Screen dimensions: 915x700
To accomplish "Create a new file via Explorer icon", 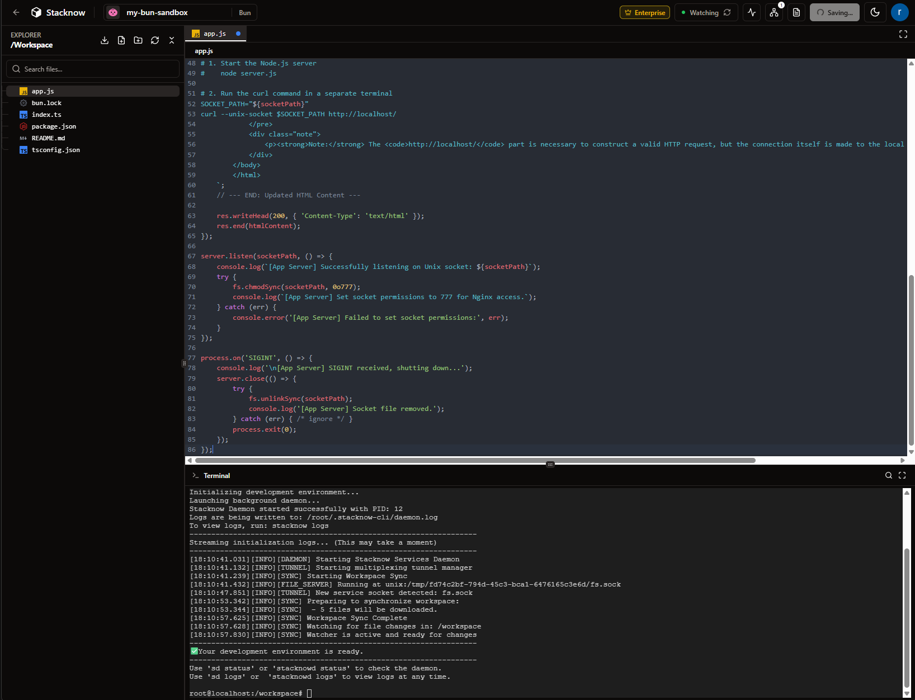I will pos(121,40).
